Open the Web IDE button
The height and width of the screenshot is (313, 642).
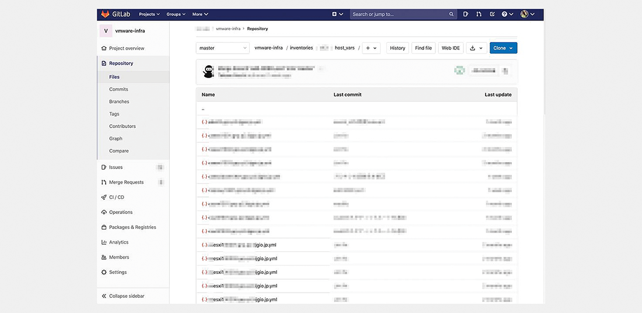coord(451,48)
